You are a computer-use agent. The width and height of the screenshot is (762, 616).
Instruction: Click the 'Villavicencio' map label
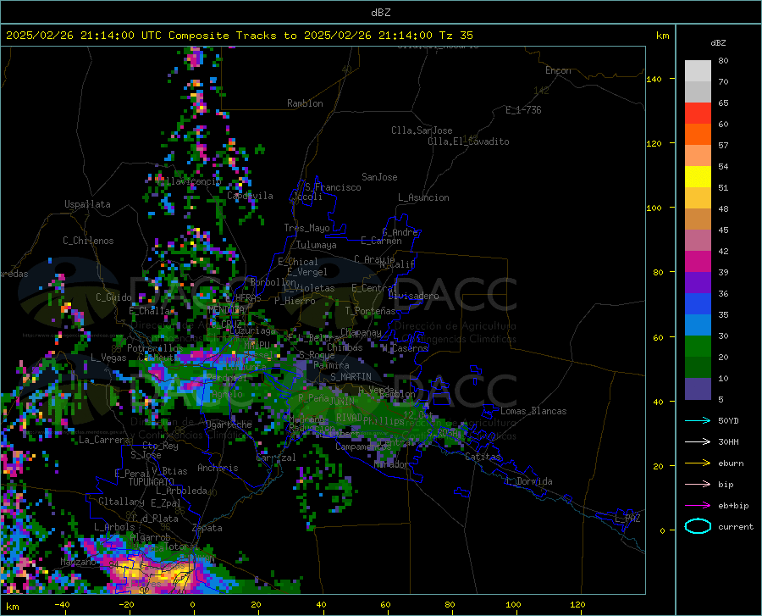(x=188, y=180)
